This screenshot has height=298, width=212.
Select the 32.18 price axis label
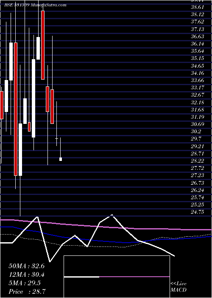click(198, 102)
